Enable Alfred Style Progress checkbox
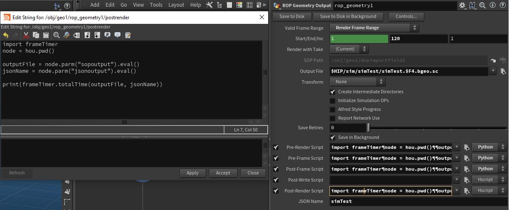Screen dimensions: 509x210 pyautogui.click(x=333, y=109)
